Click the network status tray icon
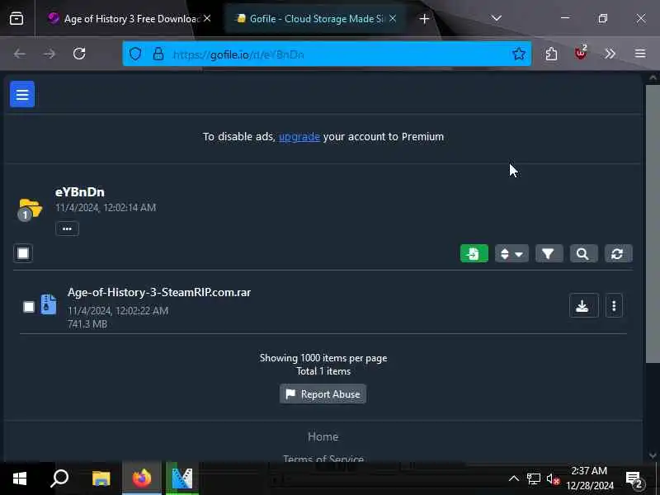 click(533, 478)
